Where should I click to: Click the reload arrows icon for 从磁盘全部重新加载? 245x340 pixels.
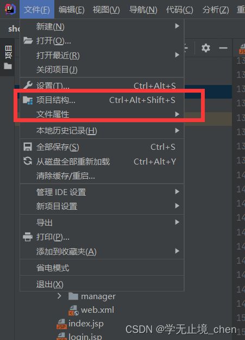(x=28, y=161)
